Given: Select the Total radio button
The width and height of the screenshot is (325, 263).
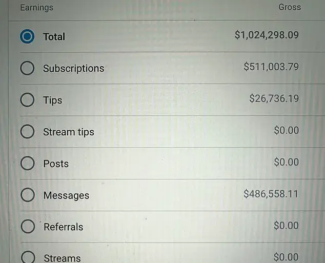Looking at the screenshot, I should pyautogui.click(x=28, y=37).
